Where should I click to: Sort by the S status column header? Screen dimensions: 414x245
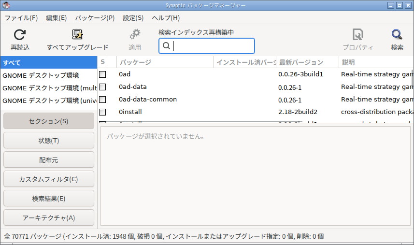pos(102,62)
